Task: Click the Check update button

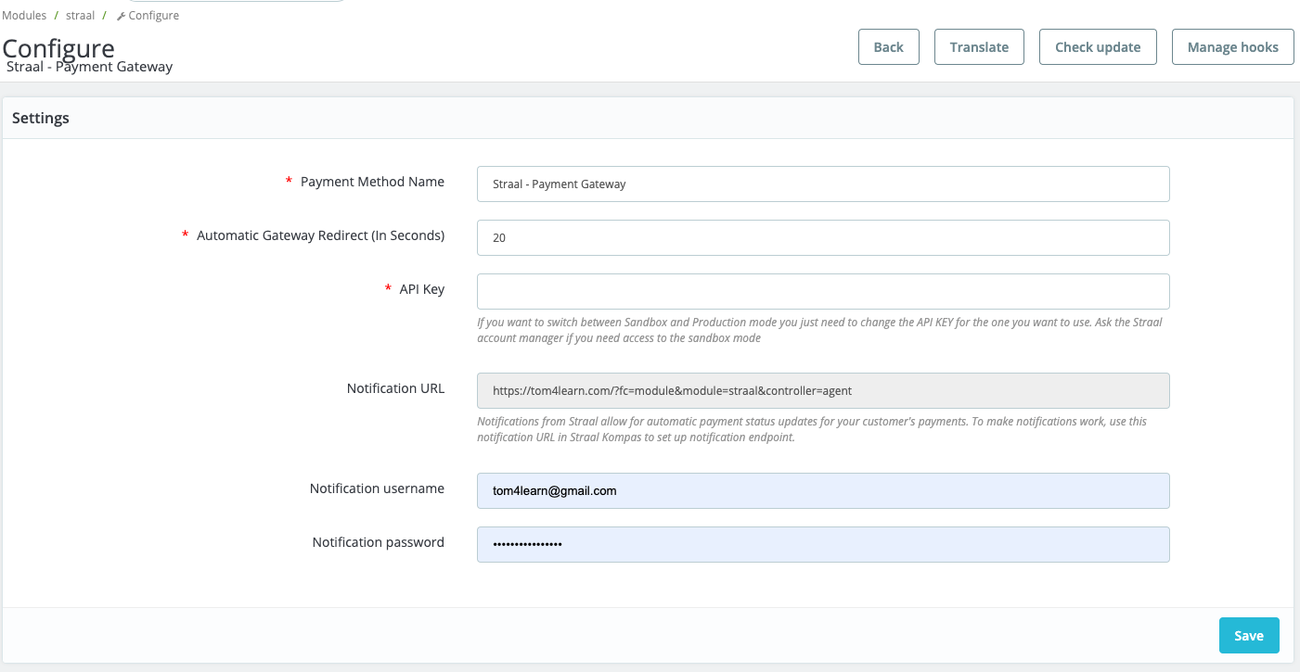Action: coord(1098,47)
